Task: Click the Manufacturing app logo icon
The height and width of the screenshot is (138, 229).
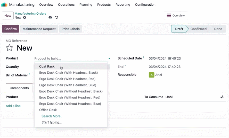Action: 4,5
